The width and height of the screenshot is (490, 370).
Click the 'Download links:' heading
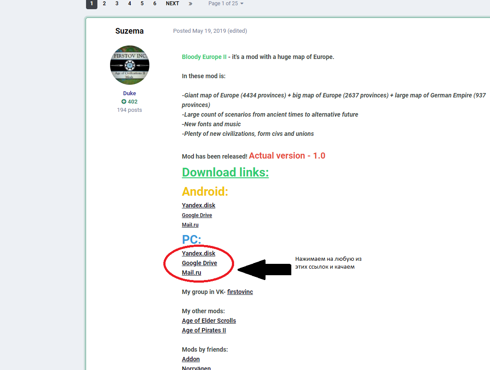pos(225,173)
